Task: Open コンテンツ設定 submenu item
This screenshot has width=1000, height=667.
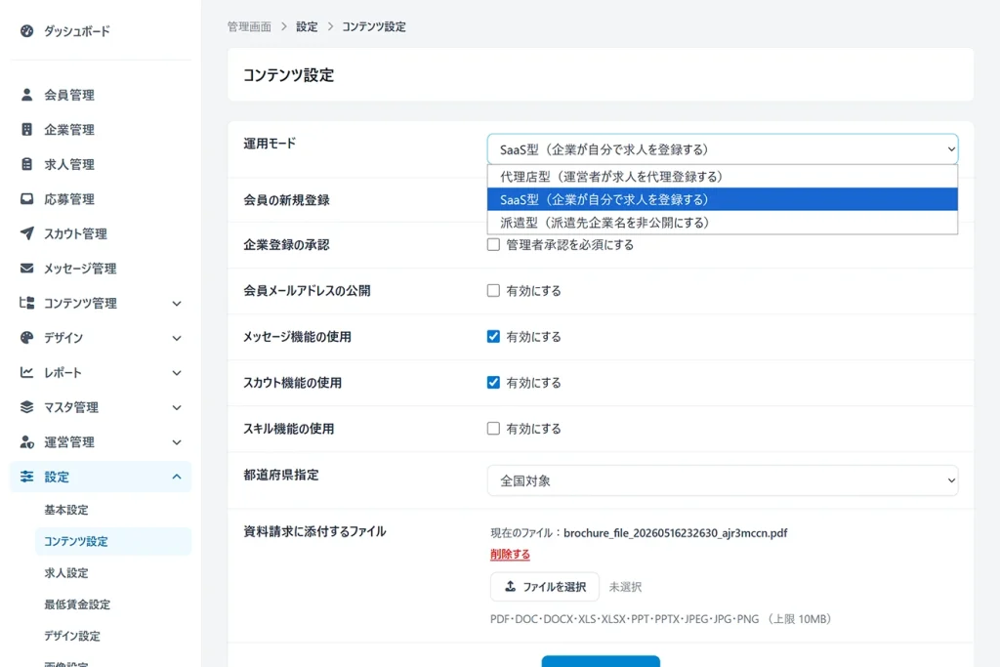Action: click(113, 541)
